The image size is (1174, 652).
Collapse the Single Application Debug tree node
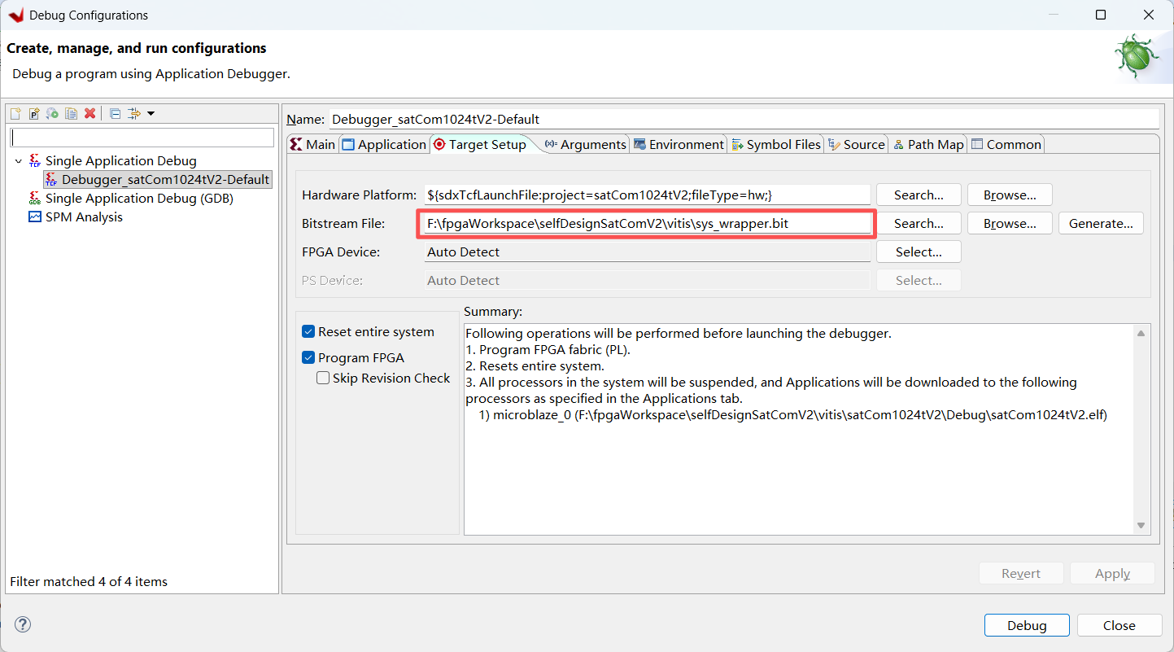pyautogui.click(x=18, y=160)
